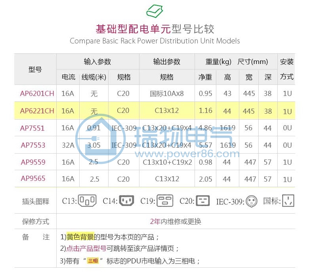This screenshot has height=278, width=313.
Task: Click the 32A current cell for AP7553
Action: 68,145
